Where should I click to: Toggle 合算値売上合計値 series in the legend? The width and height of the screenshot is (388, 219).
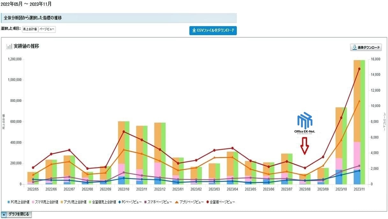tap(102, 202)
